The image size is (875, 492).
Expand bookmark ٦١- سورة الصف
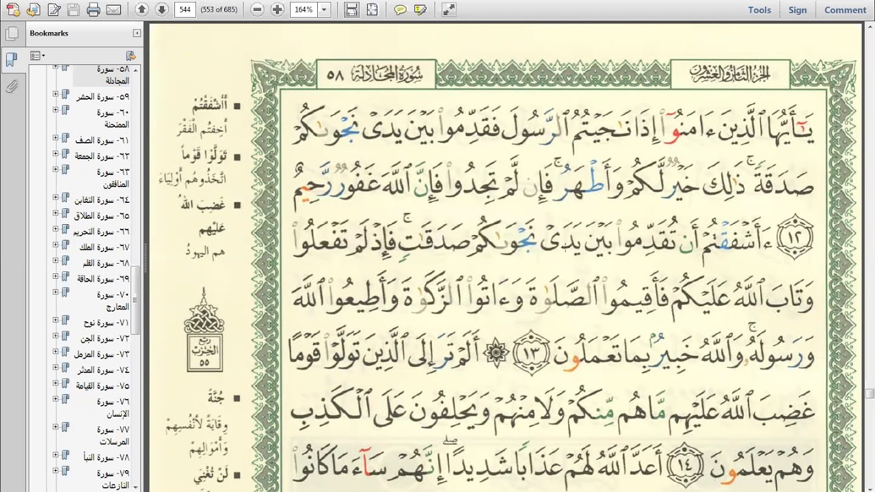55,137
